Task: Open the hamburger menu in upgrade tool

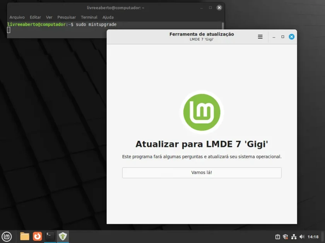Action: coord(260,37)
